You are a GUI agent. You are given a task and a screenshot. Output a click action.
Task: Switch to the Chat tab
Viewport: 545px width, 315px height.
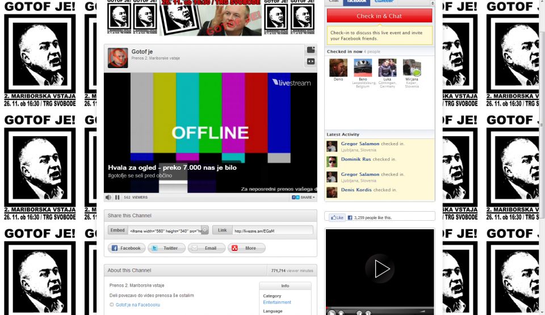(334, 2)
